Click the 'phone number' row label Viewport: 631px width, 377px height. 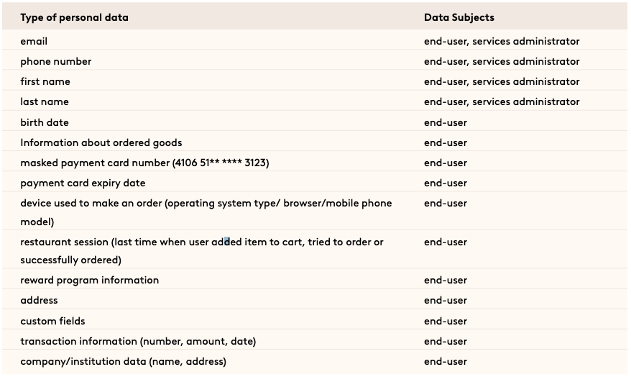[x=56, y=61]
